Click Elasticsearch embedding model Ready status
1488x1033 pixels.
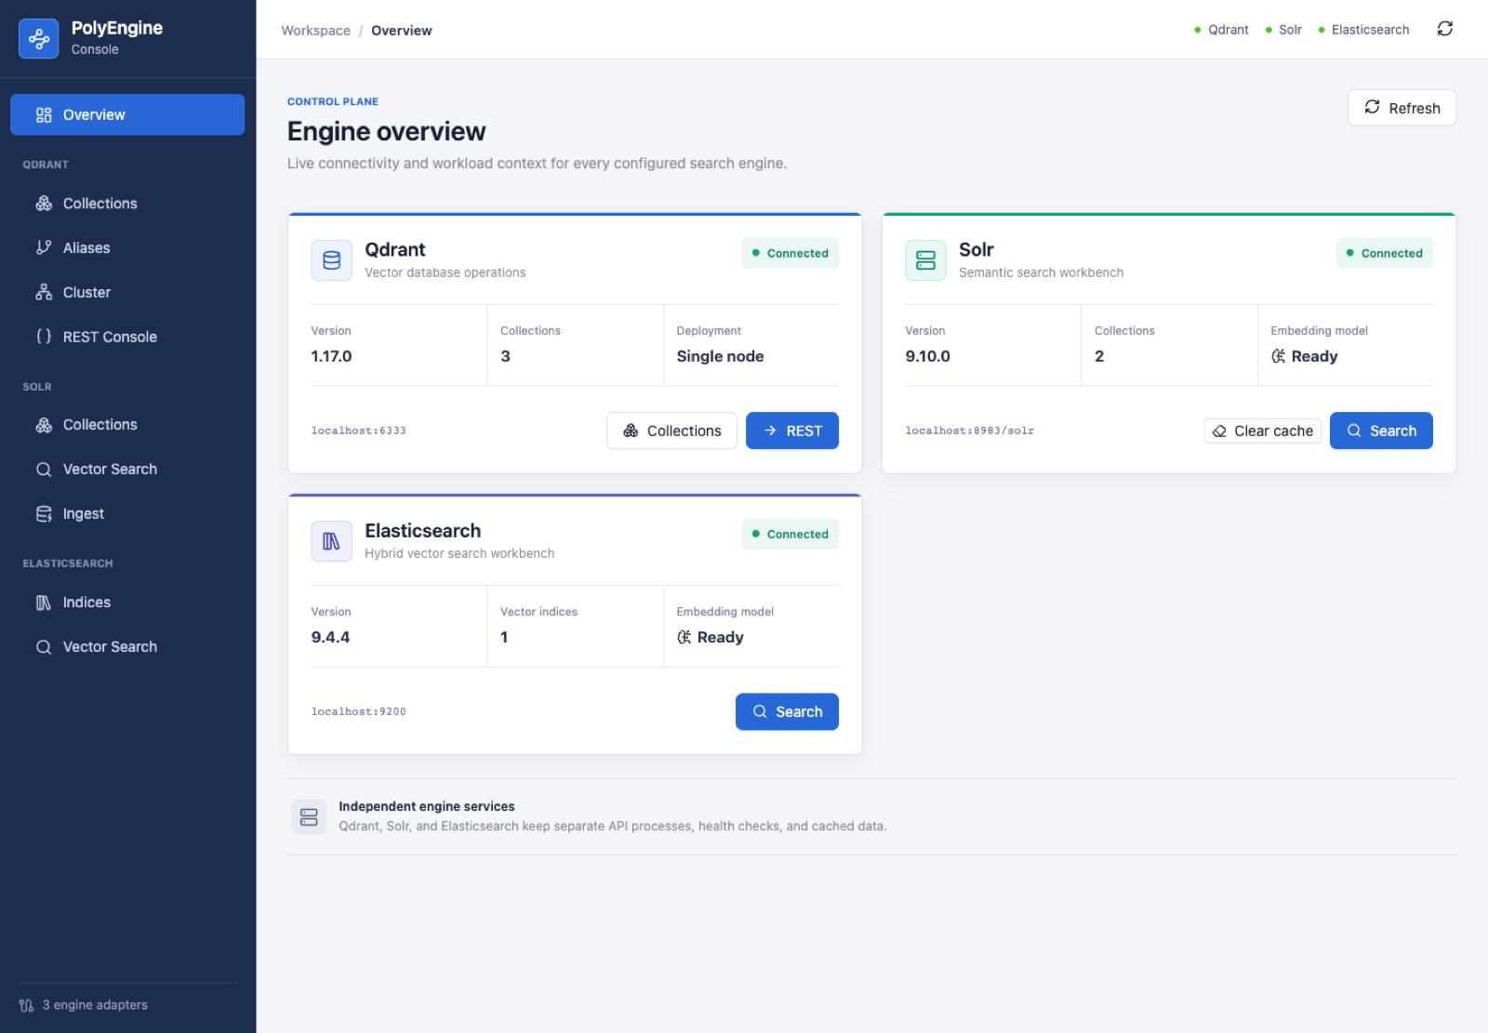click(x=710, y=637)
